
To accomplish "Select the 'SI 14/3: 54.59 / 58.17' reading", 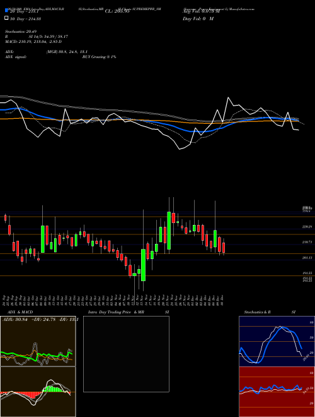I will tap(49, 37).
